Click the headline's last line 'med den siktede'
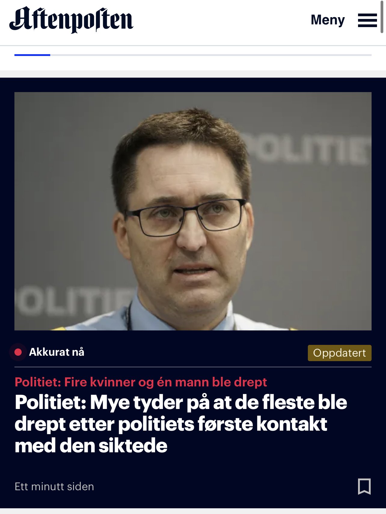Image resolution: width=386 pixels, height=514 pixels. pyautogui.click(x=91, y=446)
